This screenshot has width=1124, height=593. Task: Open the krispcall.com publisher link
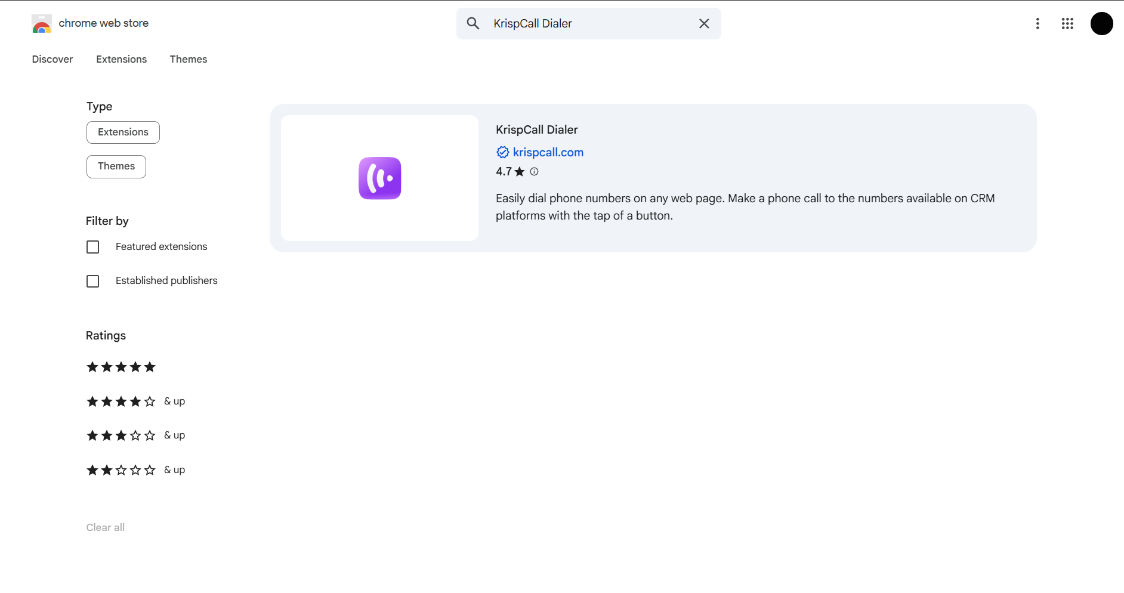(x=548, y=152)
